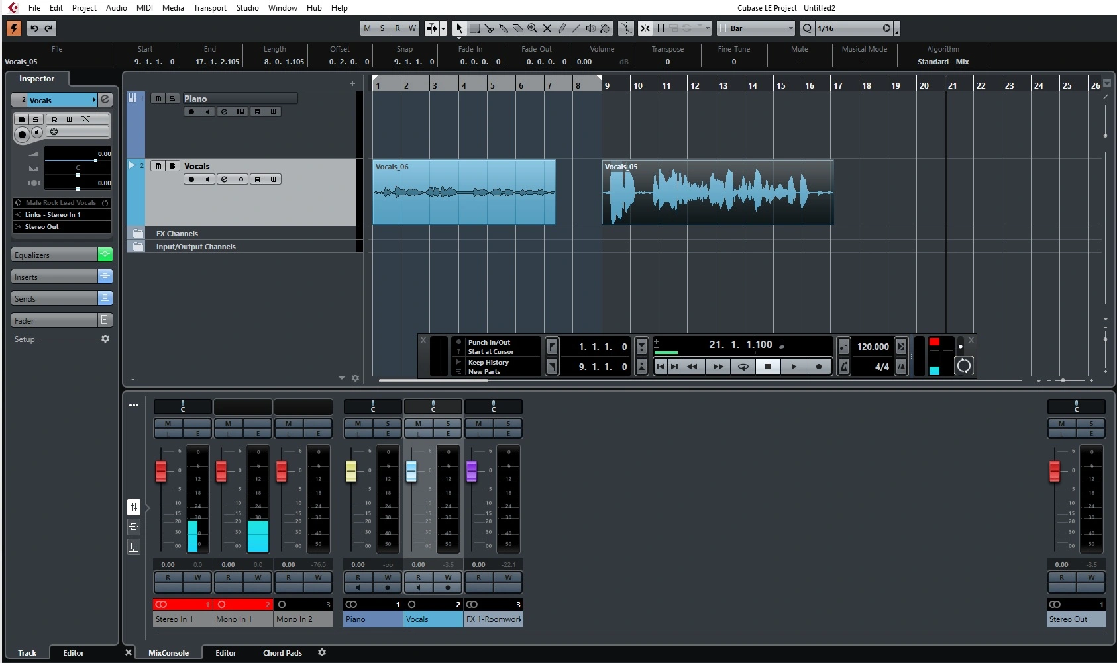Viewport: 1117px width, 663px height.
Task: Click the Stereo Out routing label
Action: (x=42, y=227)
